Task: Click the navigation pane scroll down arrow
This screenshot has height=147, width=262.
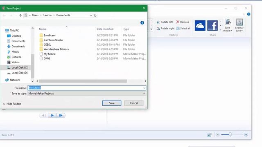Action: pyautogui.click(x=33, y=81)
